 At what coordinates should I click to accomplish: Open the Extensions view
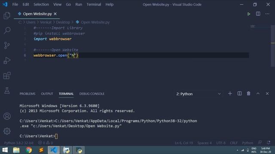[7, 75]
